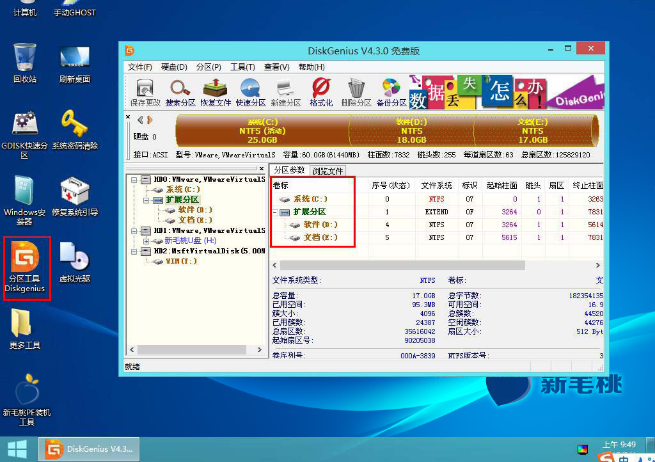Click the 新建分区 new partition icon
Screen dimensions: 655x462
point(286,93)
